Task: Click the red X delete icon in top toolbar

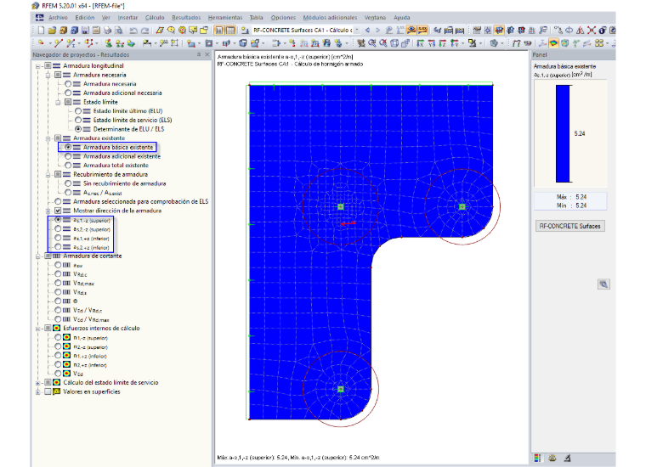Action: [x=592, y=30]
